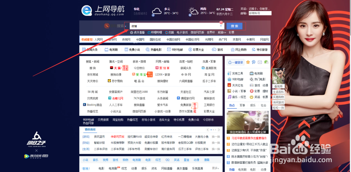Viewport: 351px width, 172px height.
Task: Open the 携程旅行网 link
Action: 187,98
